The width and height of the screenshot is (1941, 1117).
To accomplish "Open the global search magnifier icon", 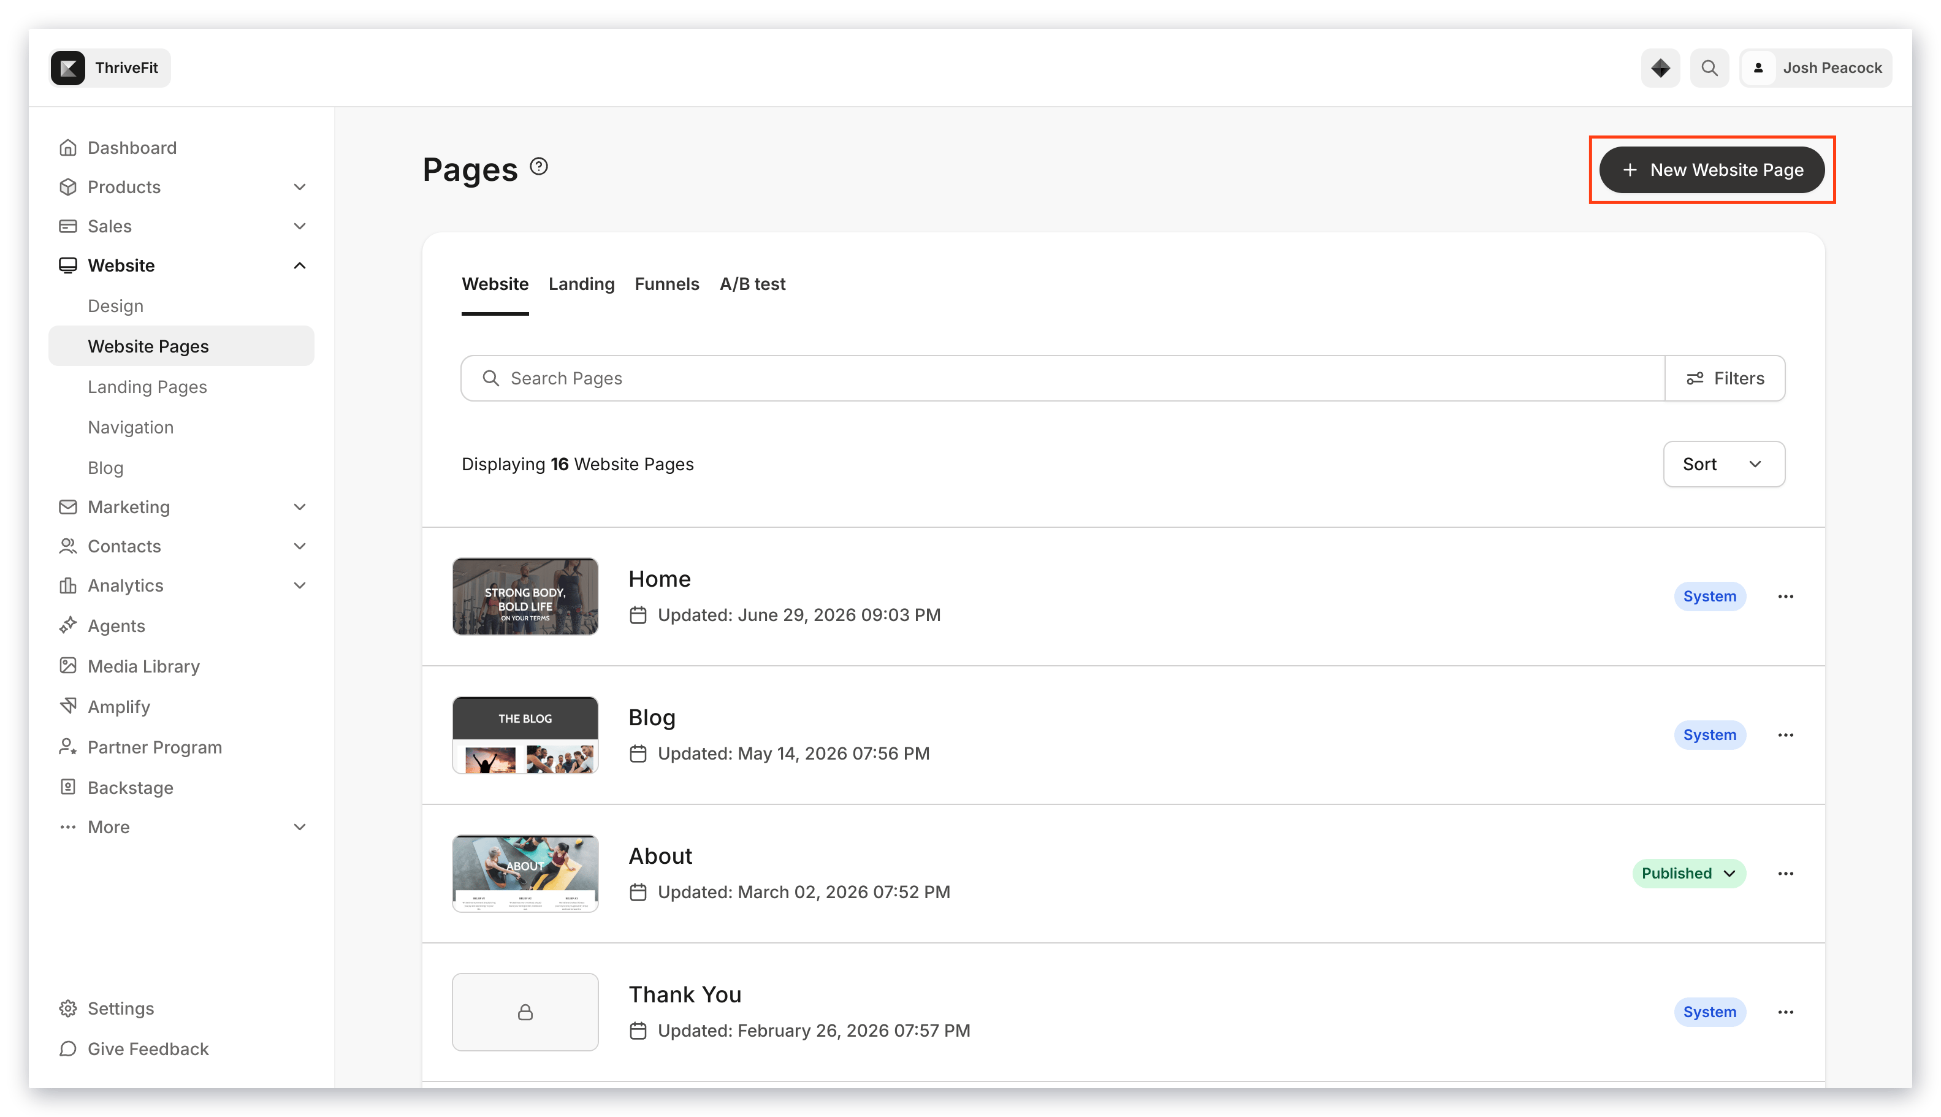I will [x=1709, y=68].
